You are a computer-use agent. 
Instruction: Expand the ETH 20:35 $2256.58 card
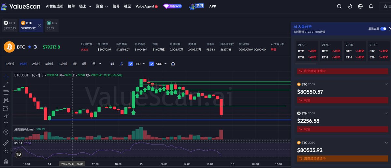386,113
